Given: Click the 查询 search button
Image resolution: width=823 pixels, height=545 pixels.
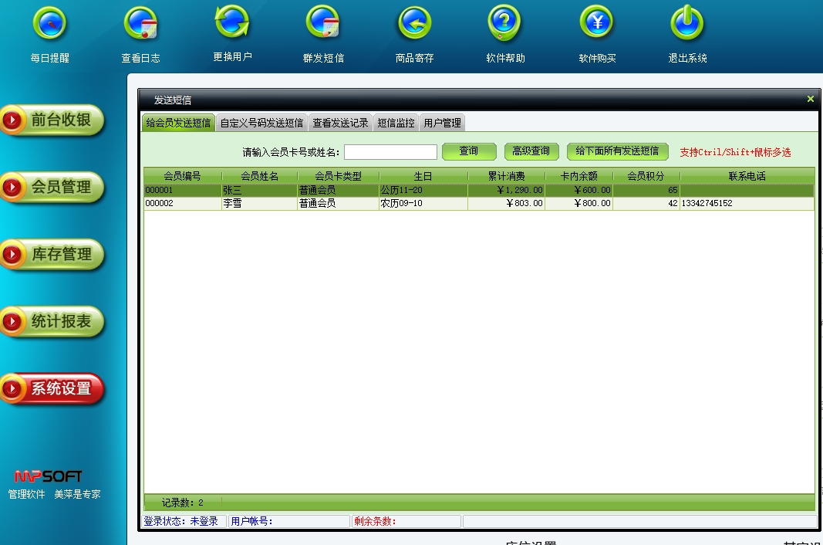Looking at the screenshot, I should (x=468, y=151).
